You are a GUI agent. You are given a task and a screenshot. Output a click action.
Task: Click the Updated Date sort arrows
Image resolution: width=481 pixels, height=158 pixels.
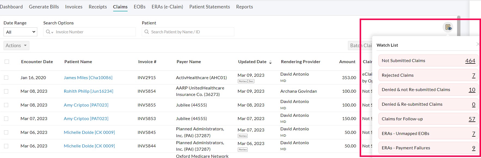point(270,62)
